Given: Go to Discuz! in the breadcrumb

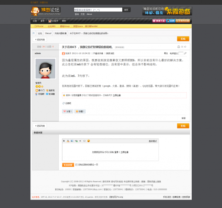Looking at the screenshot, I should point(48,33).
